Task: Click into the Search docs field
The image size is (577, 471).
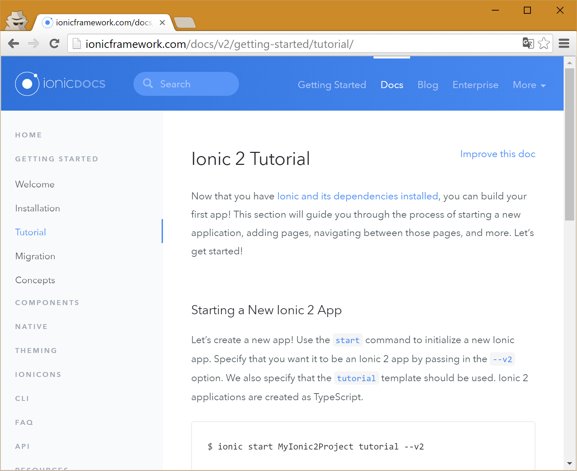Action: (186, 84)
